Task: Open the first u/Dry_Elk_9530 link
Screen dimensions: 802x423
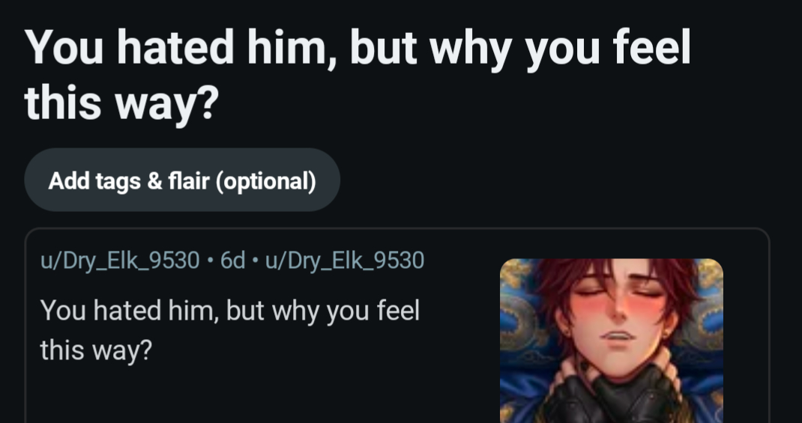Action: [x=120, y=261]
